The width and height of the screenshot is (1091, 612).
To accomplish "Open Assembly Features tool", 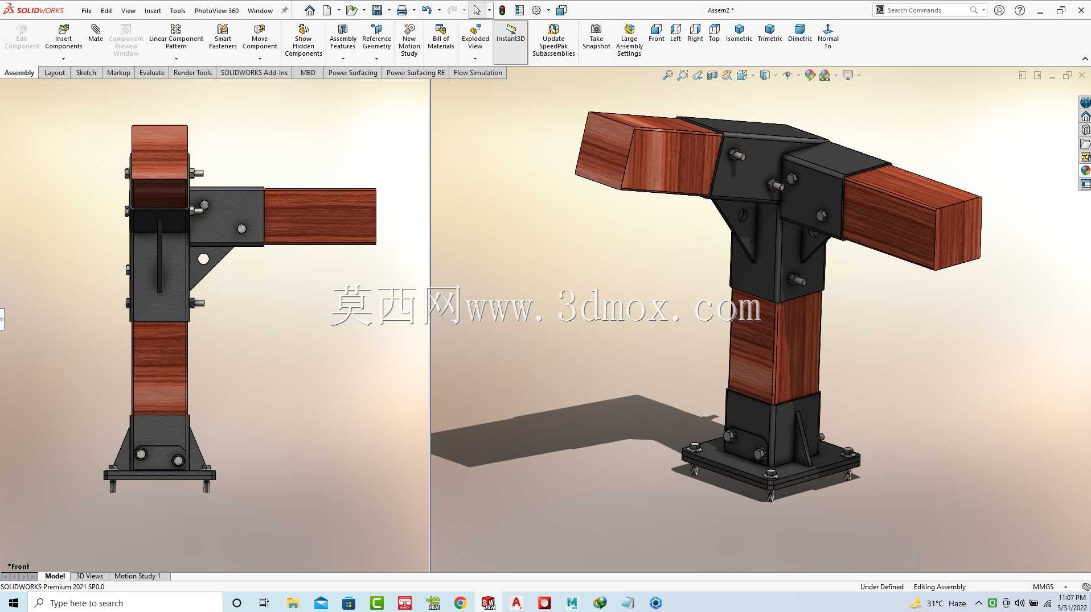I will (343, 37).
